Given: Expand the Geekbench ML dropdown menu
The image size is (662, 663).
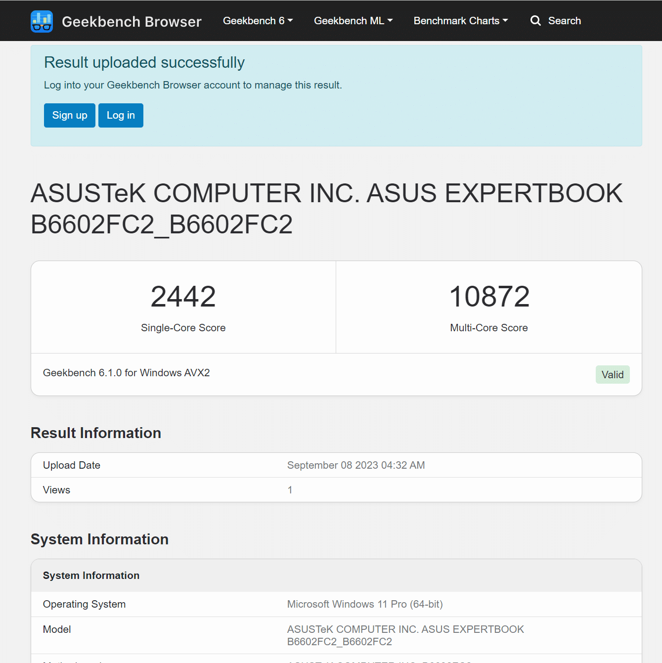Looking at the screenshot, I should tap(353, 21).
